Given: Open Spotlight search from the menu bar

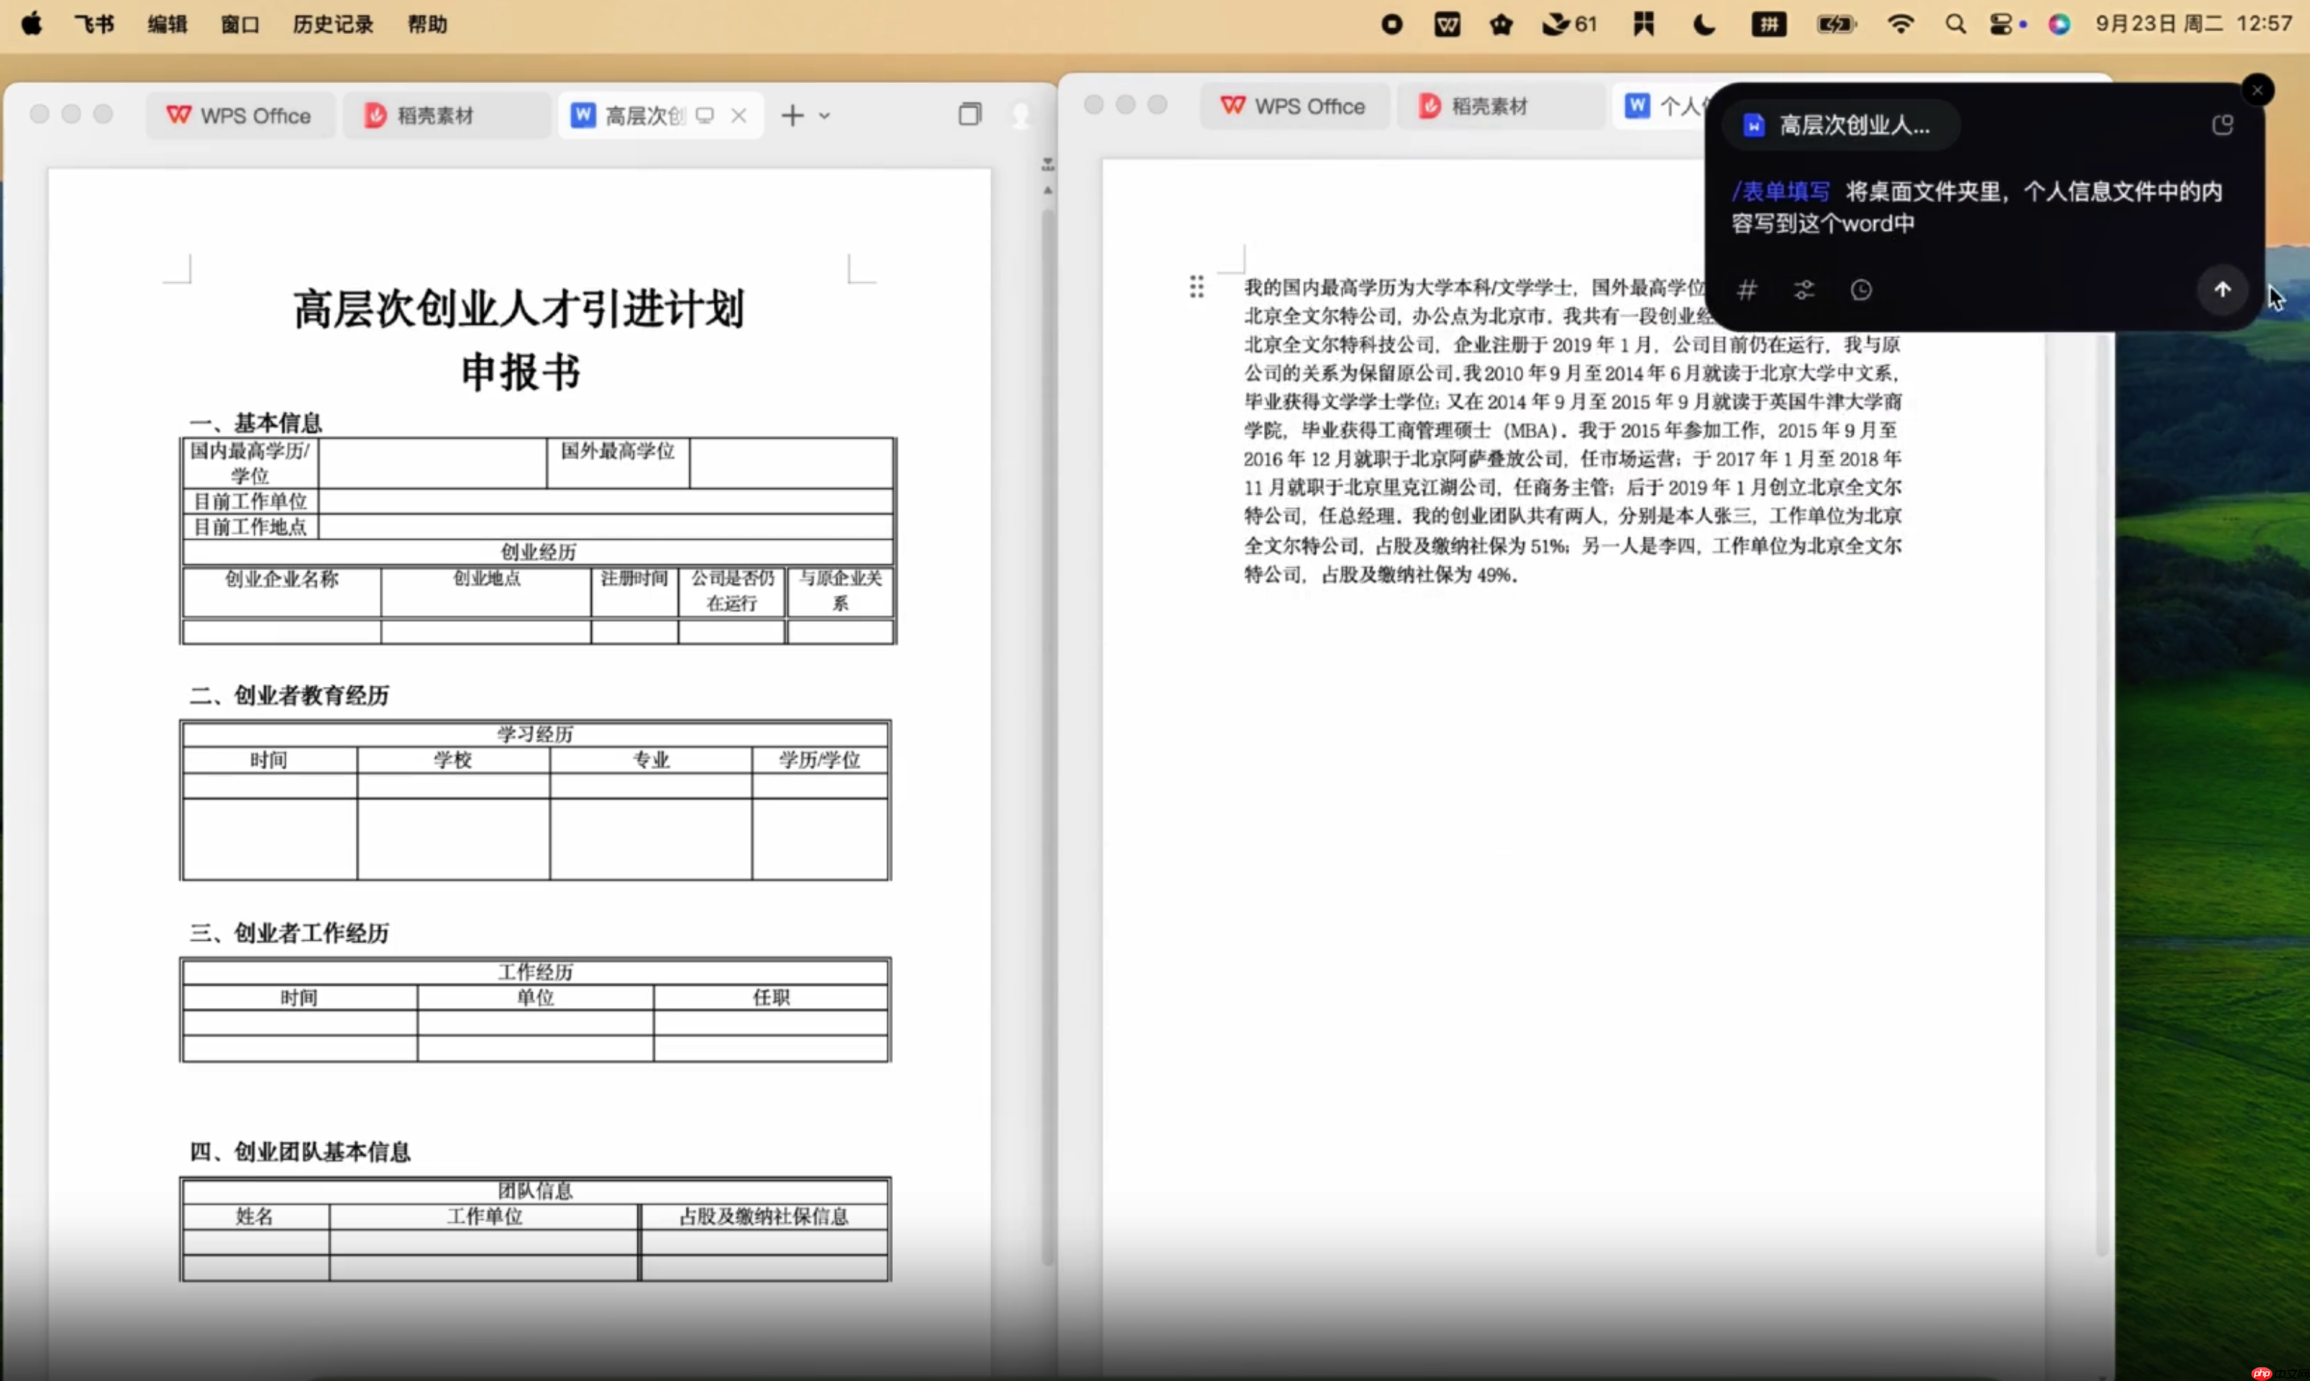Looking at the screenshot, I should pyautogui.click(x=1956, y=23).
